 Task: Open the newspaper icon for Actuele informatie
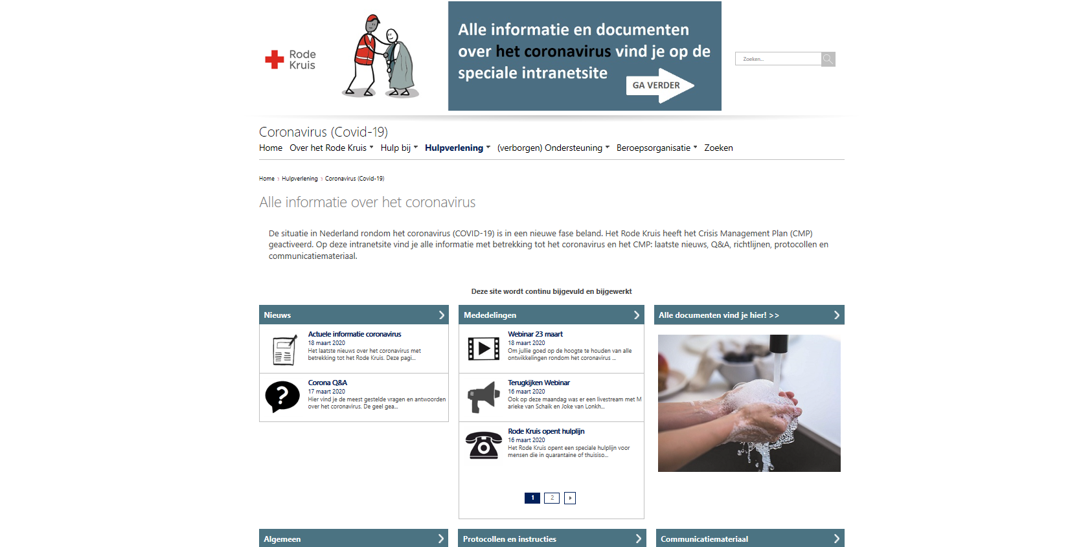coord(284,350)
